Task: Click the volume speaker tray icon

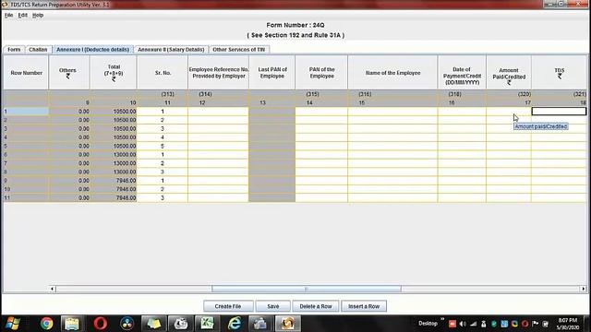Action: (x=463, y=324)
